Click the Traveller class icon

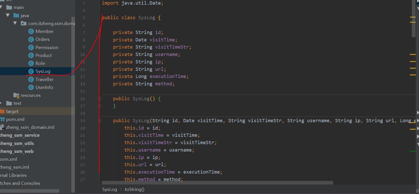point(31,79)
